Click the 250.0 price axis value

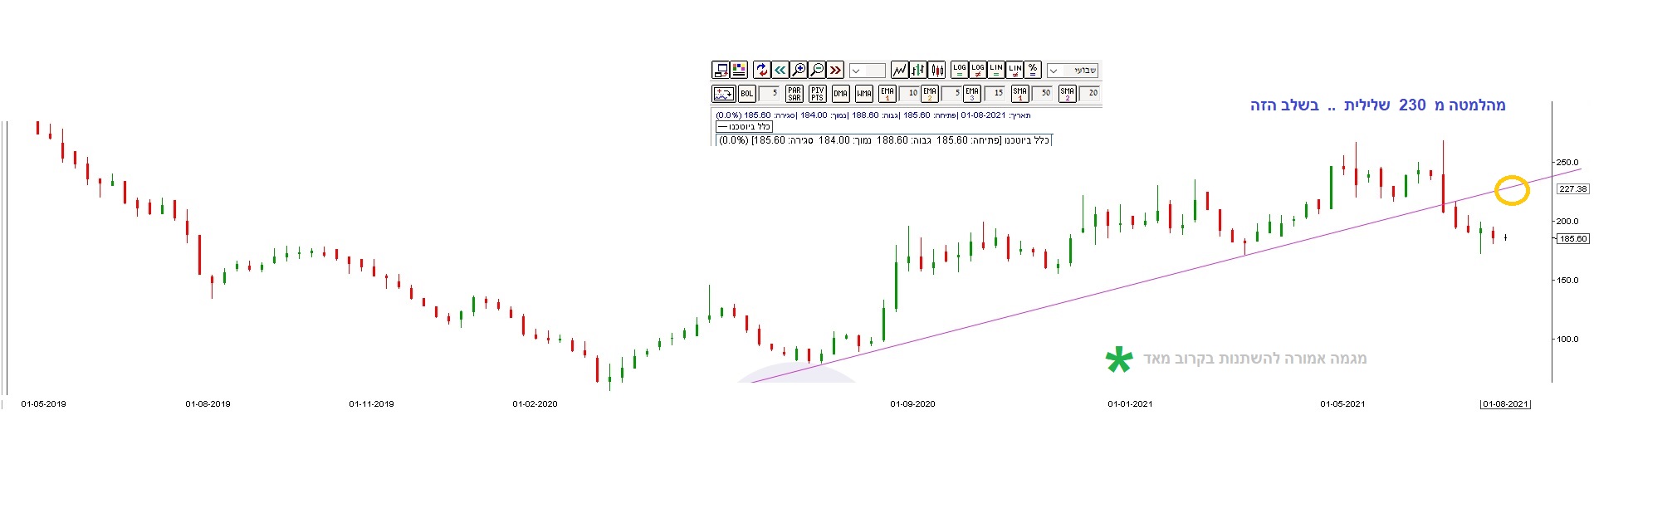click(x=1567, y=163)
